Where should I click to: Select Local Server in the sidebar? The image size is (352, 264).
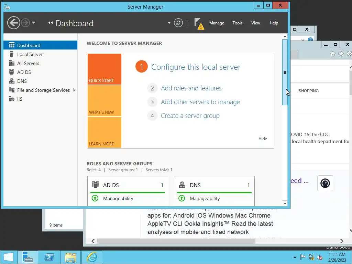coord(41,54)
